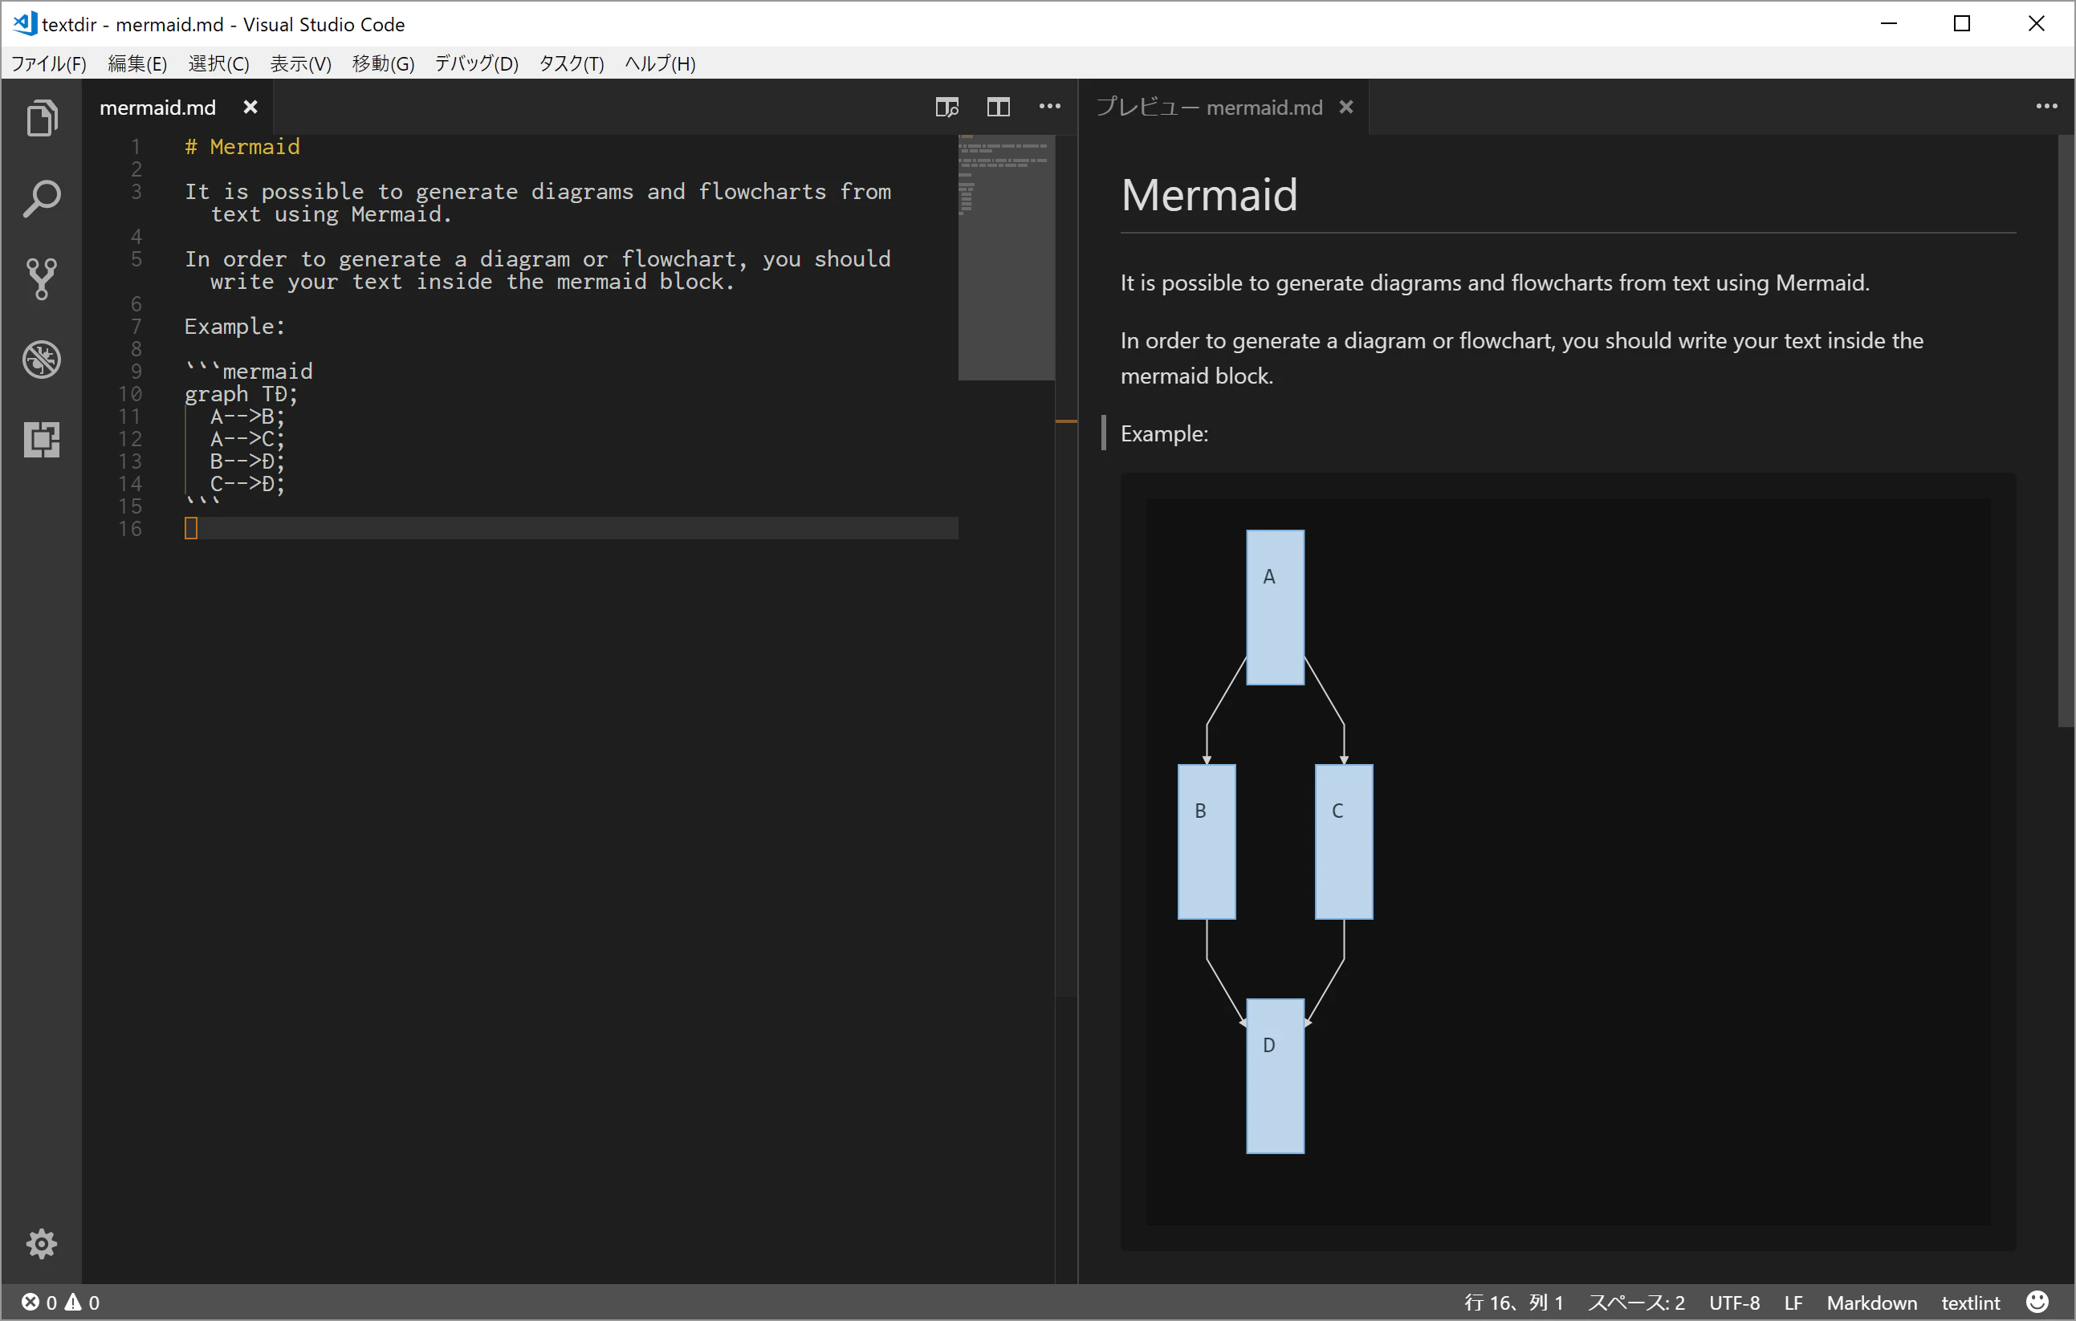Screen dimensions: 2076x1321
Task: Click node B in the flowchart preview
Action: click(x=1207, y=842)
